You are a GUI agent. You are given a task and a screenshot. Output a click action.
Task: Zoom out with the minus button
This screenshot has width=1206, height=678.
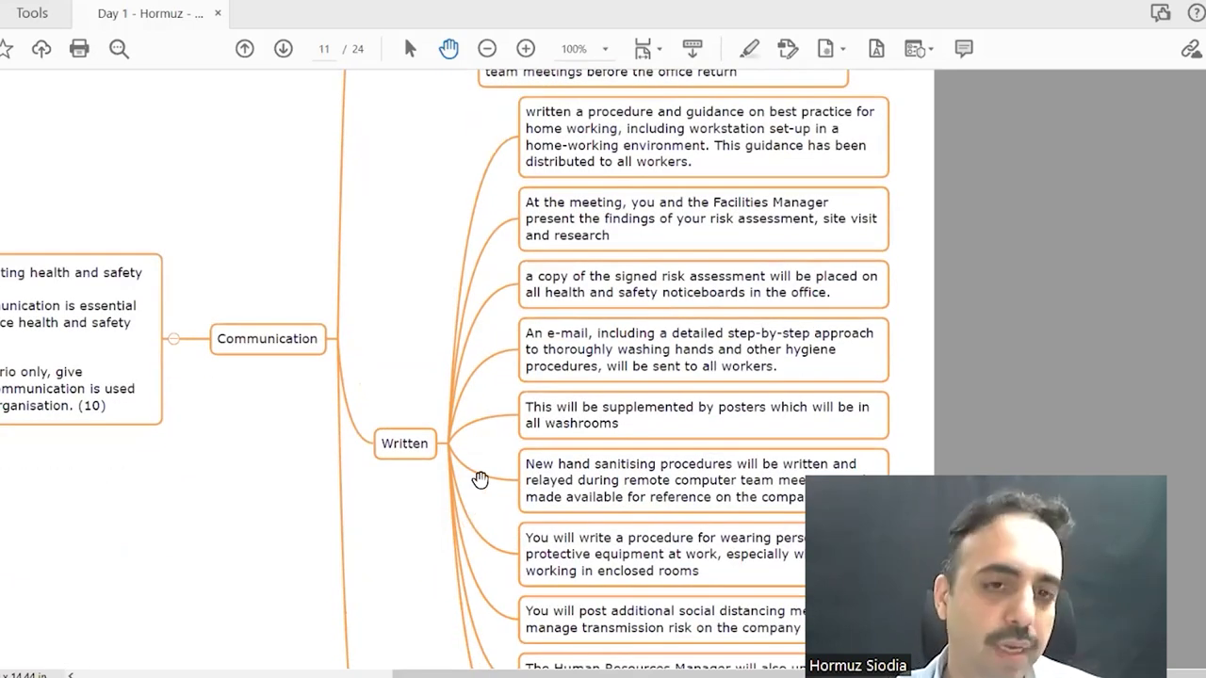tap(487, 49)
